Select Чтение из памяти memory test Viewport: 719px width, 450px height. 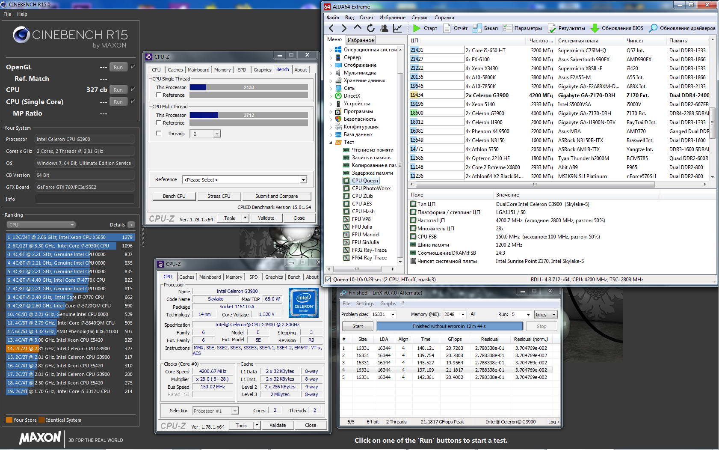(373, 150)
